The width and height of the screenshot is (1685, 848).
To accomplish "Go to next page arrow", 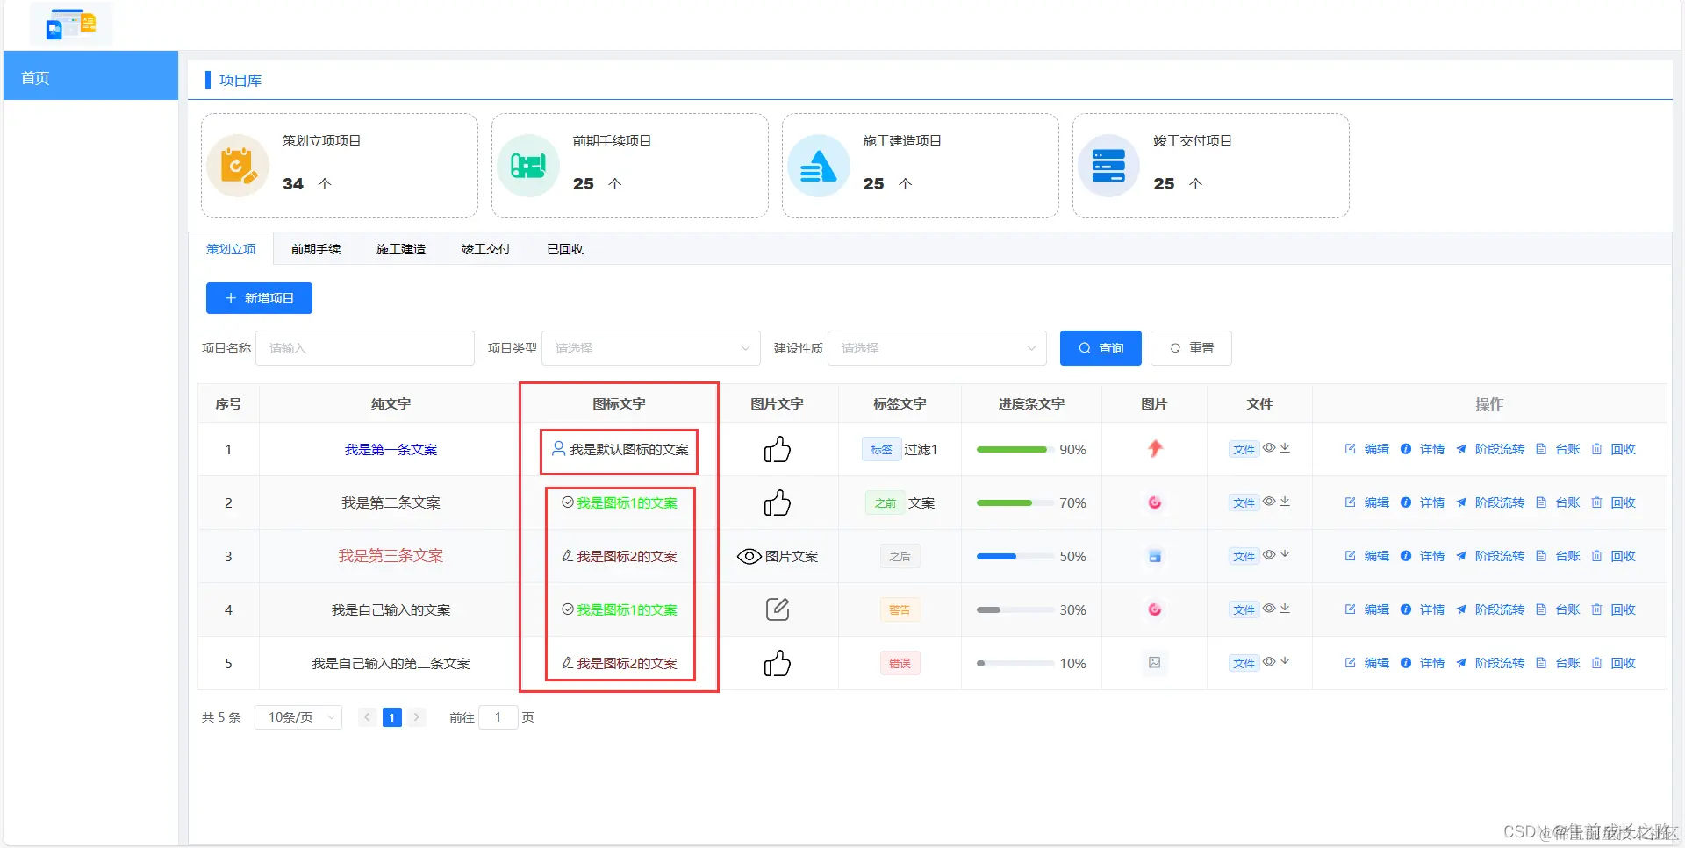I will point(417,717).
